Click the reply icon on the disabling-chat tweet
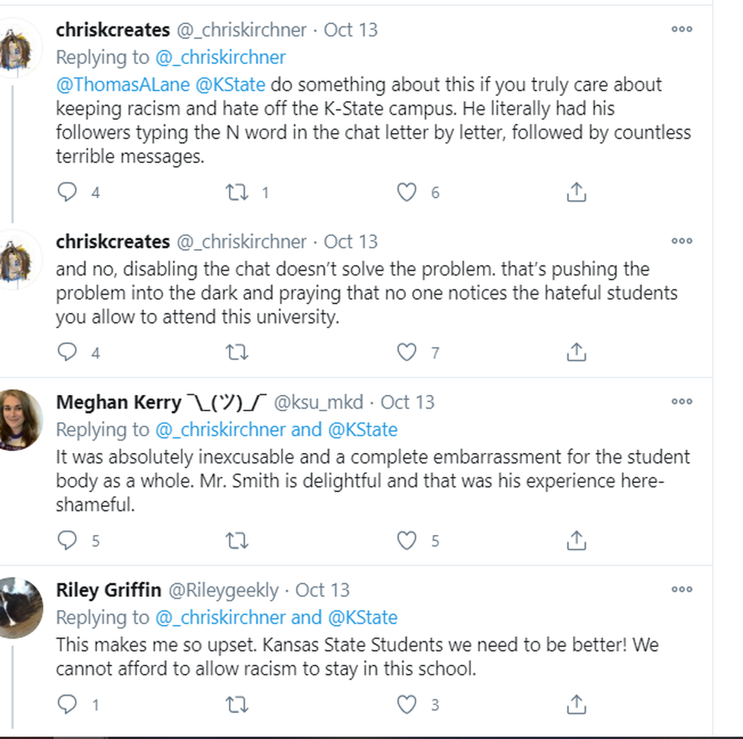 68,352
